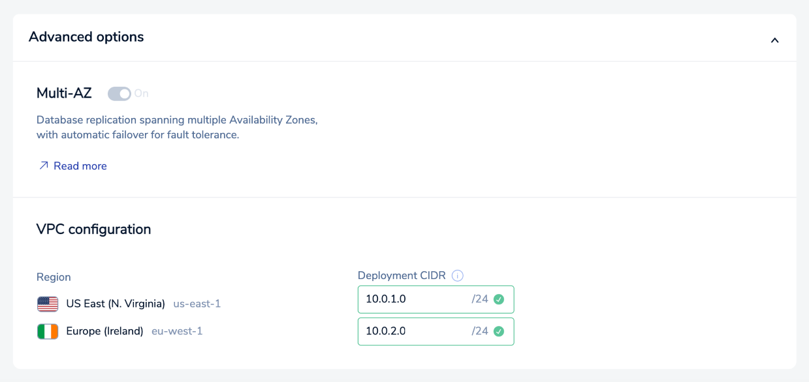Click the /24 suffix in us-east-1 CIDR field

[480, 299]
